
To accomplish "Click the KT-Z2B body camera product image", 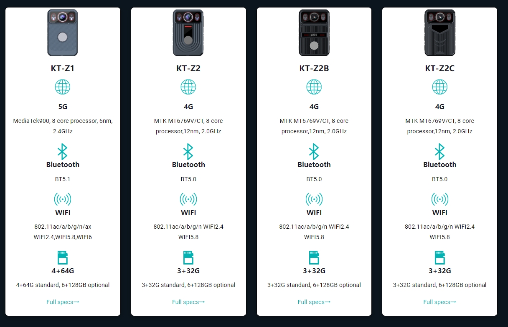I will point(314,33).
